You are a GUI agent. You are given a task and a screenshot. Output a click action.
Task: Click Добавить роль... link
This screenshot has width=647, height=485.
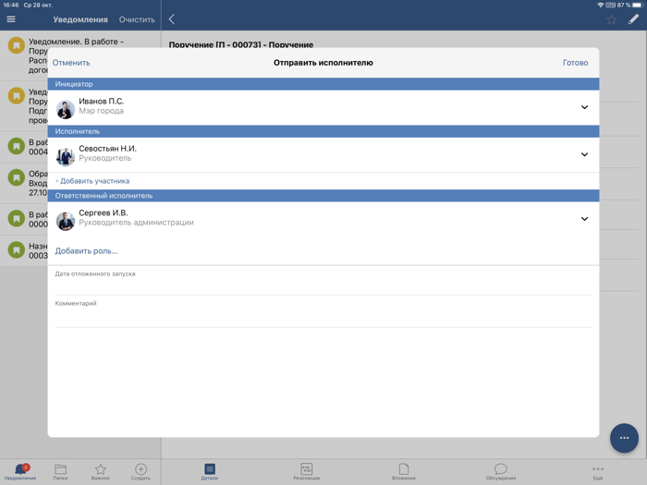86,250
